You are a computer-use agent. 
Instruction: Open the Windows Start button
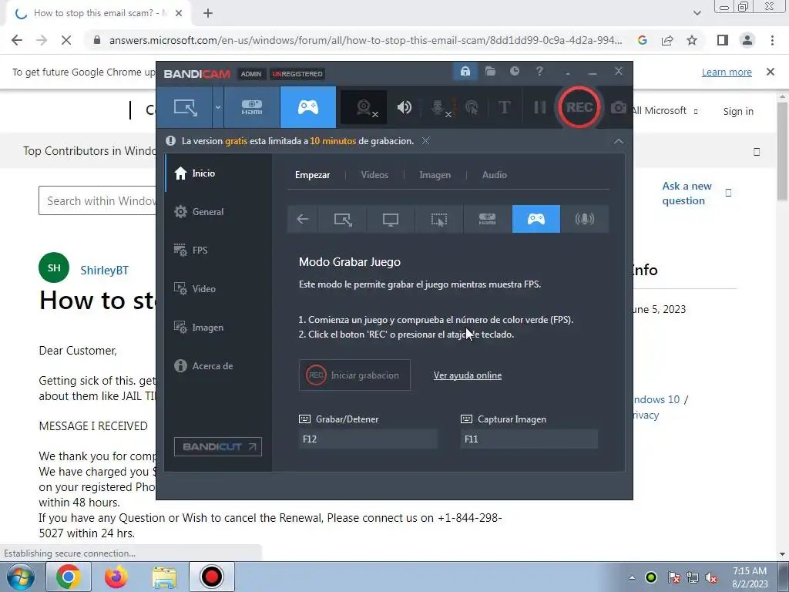click(20, 577)
